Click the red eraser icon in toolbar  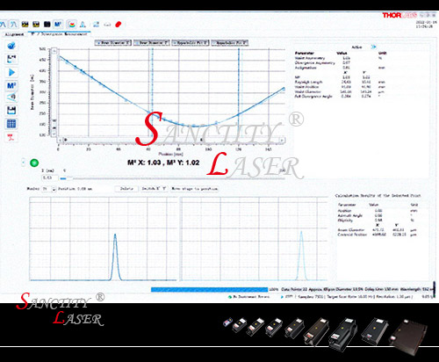pyautogui.click(x=119, y=25)
